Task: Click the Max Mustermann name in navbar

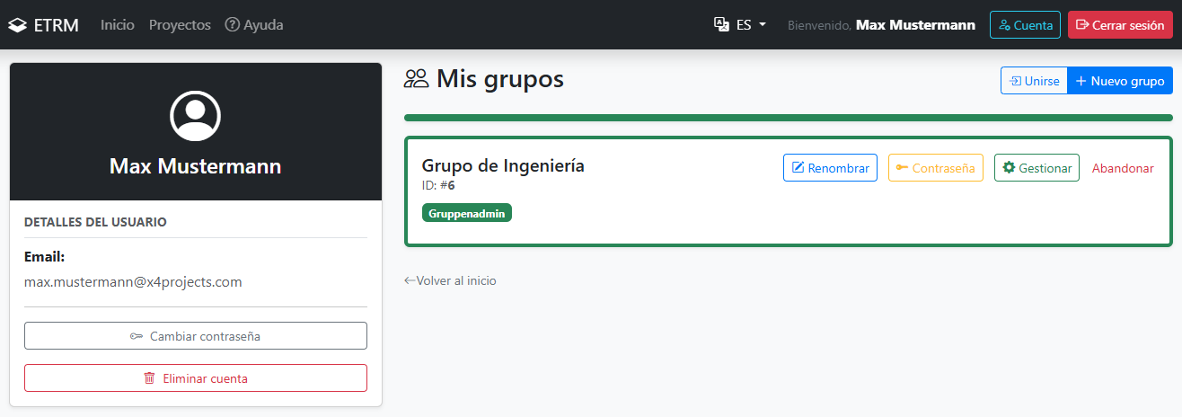Action: click(x=915, y=25)
